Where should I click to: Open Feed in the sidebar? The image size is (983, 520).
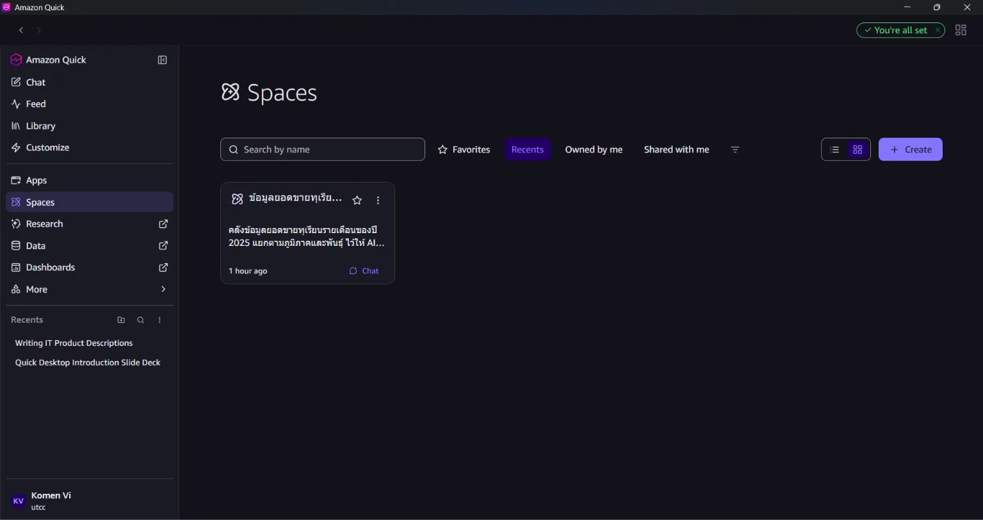pyautogui.click(x=90, y=104)
